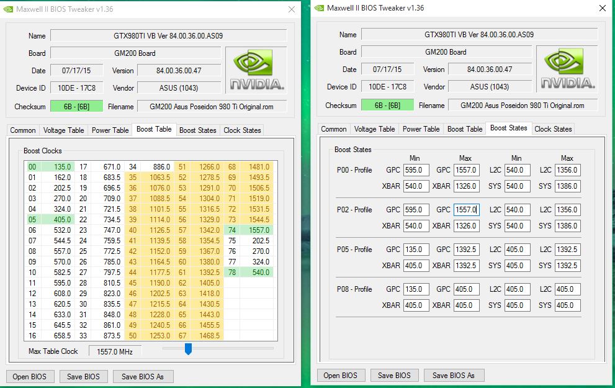Select boost clock entry 75 value 202.5
The image size is (615, 388).
coord(256,241)
